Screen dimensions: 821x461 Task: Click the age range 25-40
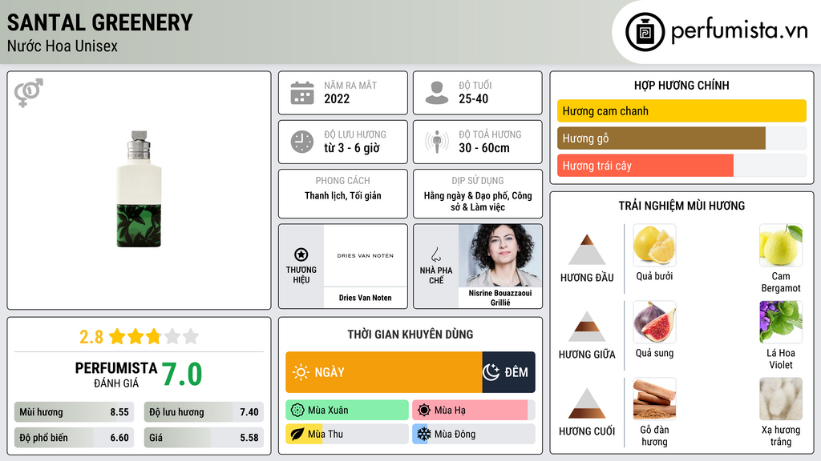coord(473,98)
